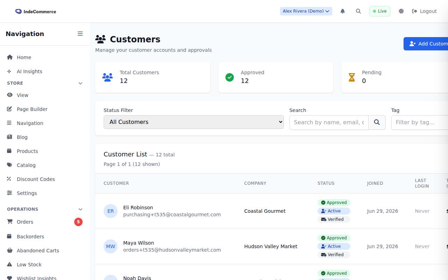Click the Backorders box icon

[9, 237]
